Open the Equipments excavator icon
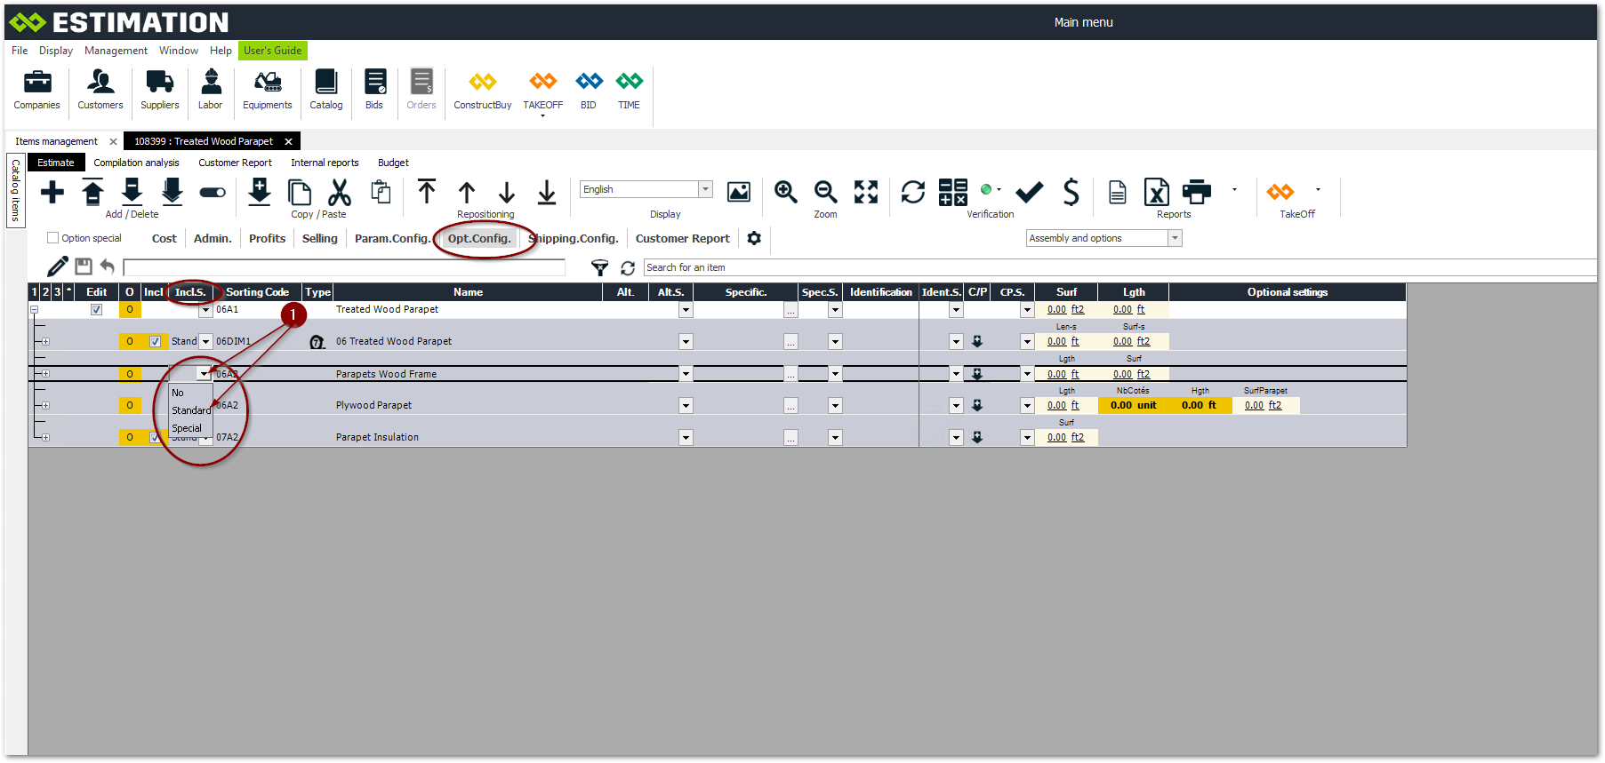 click(267, 83)
